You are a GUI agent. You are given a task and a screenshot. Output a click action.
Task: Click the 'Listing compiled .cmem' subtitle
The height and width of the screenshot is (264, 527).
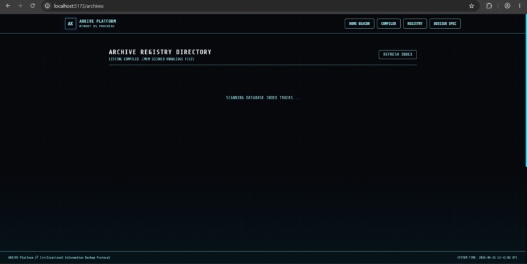click(152, 59)
